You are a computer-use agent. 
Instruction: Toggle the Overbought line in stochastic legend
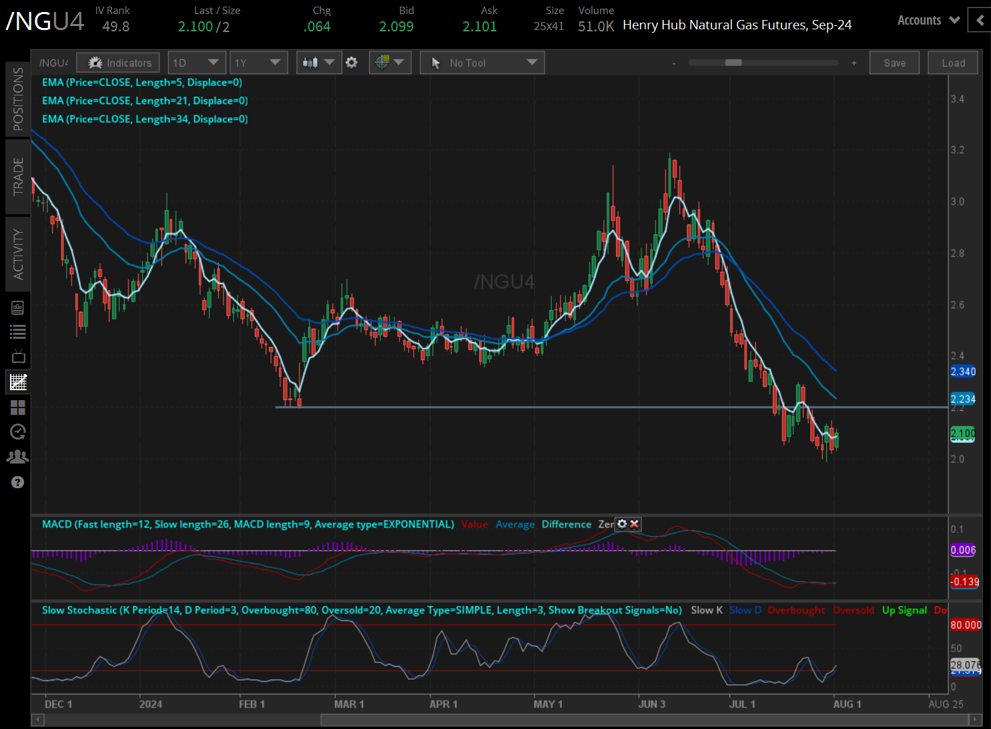[x=796, y=610]
